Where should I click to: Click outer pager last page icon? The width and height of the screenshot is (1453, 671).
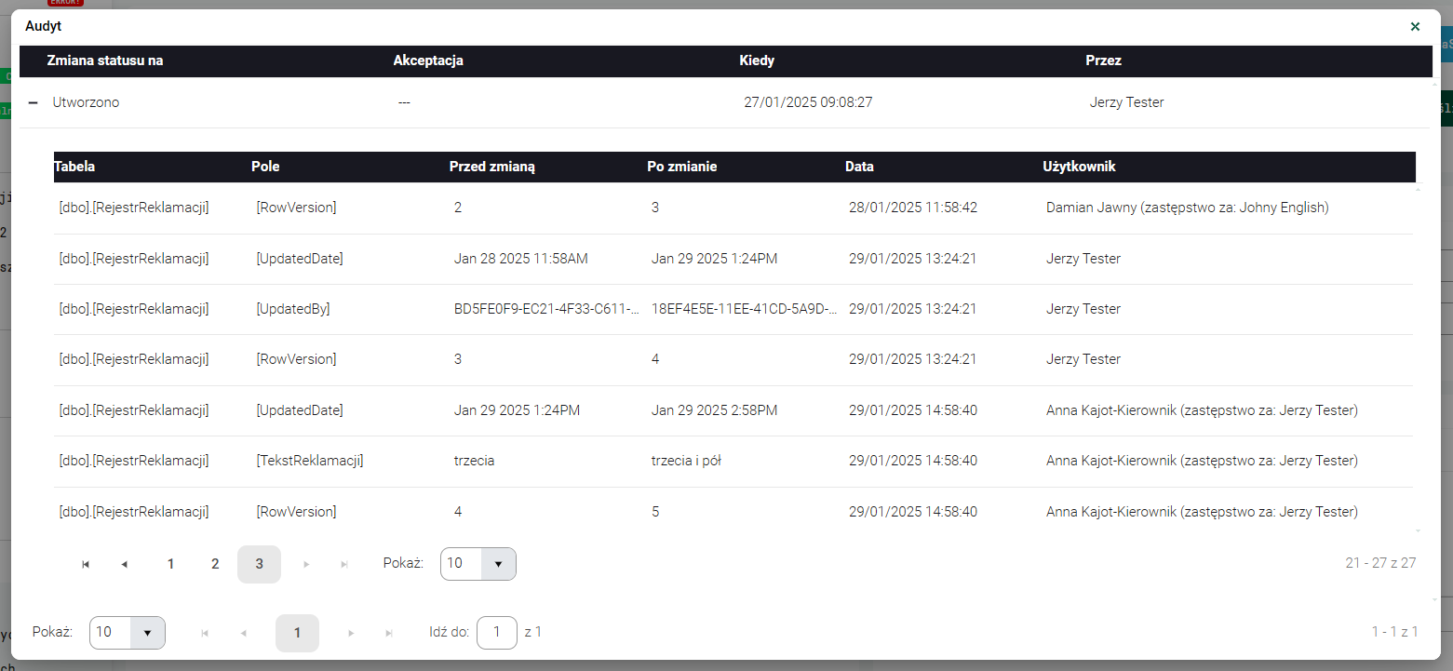pos(389,633)
